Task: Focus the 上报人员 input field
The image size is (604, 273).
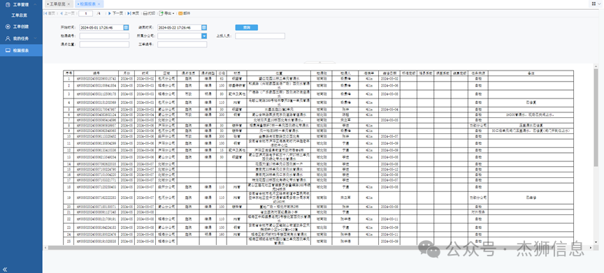Action: coord(260,36)
